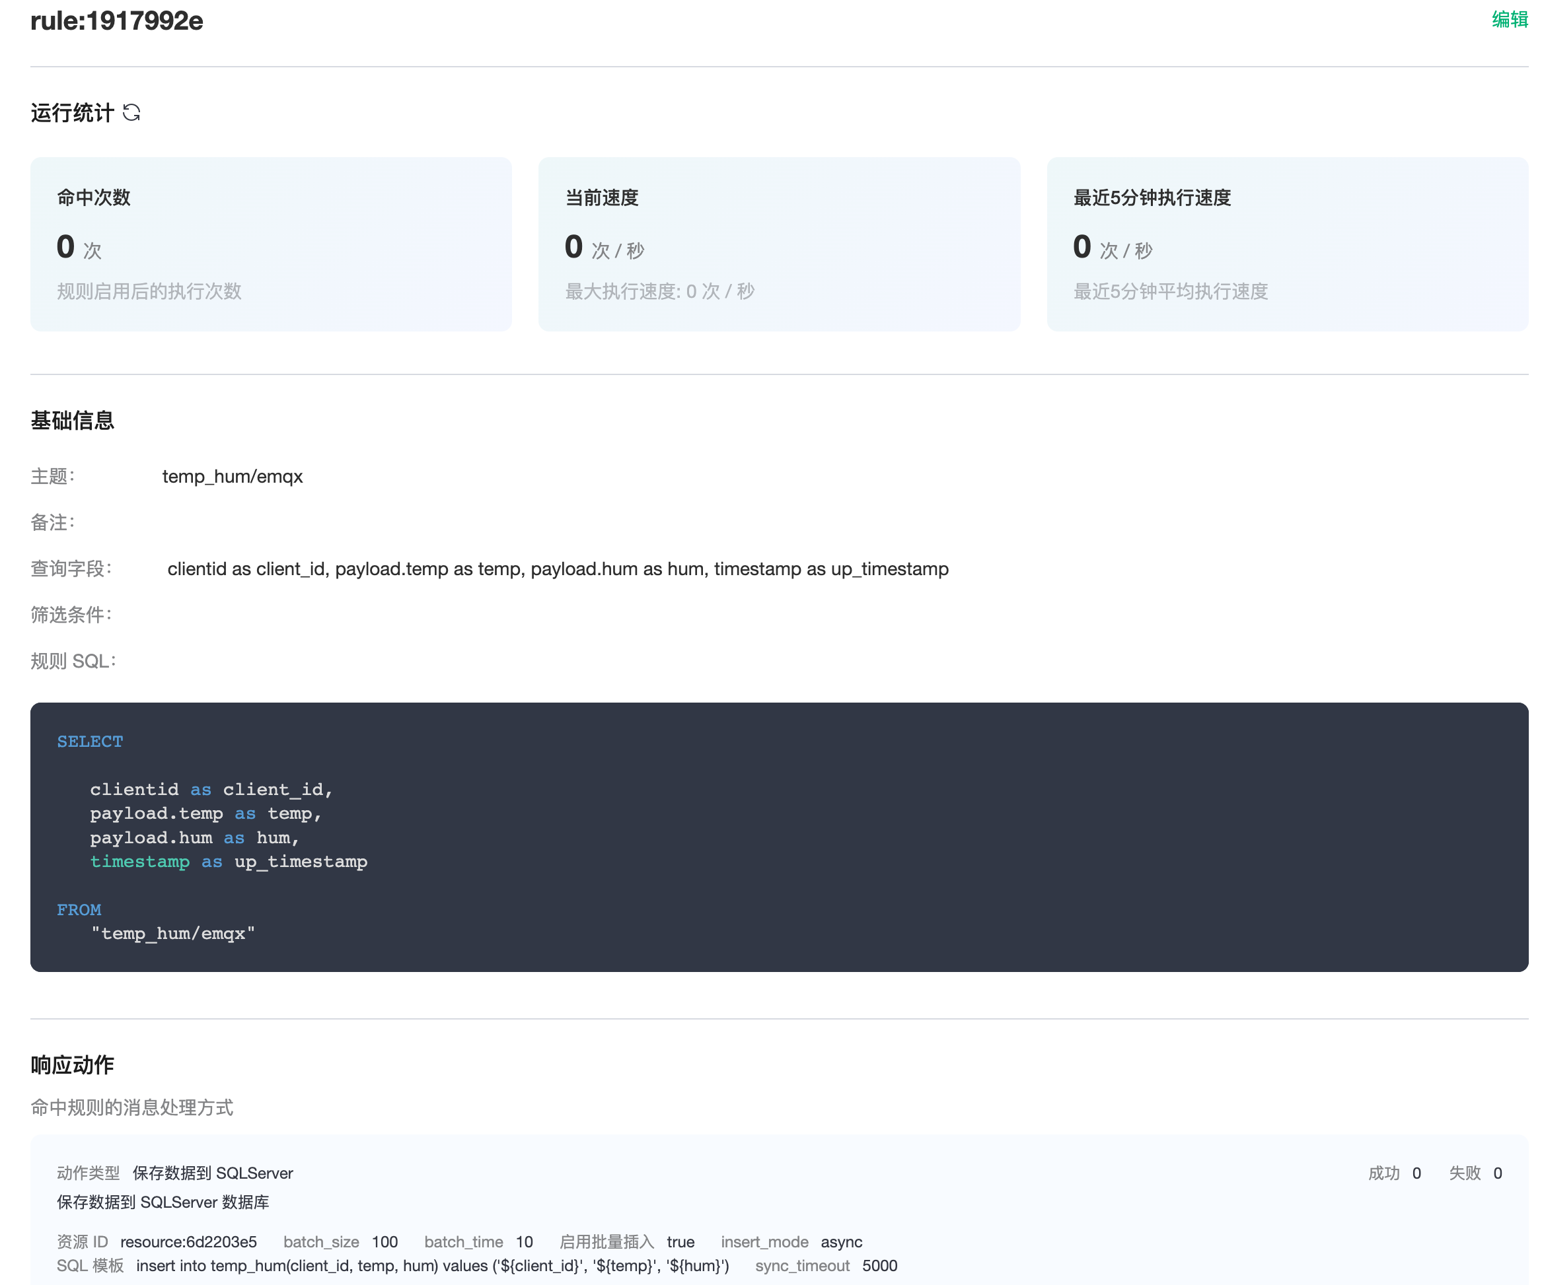Click the refresh statistics icon
Viewport: 1542px width, 1285px height.
131,112
